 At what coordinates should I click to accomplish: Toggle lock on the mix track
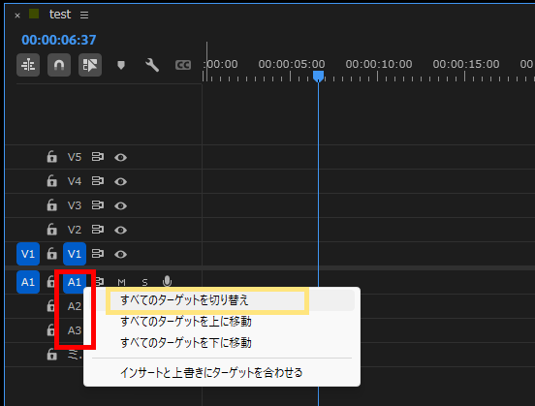(52, 355)
